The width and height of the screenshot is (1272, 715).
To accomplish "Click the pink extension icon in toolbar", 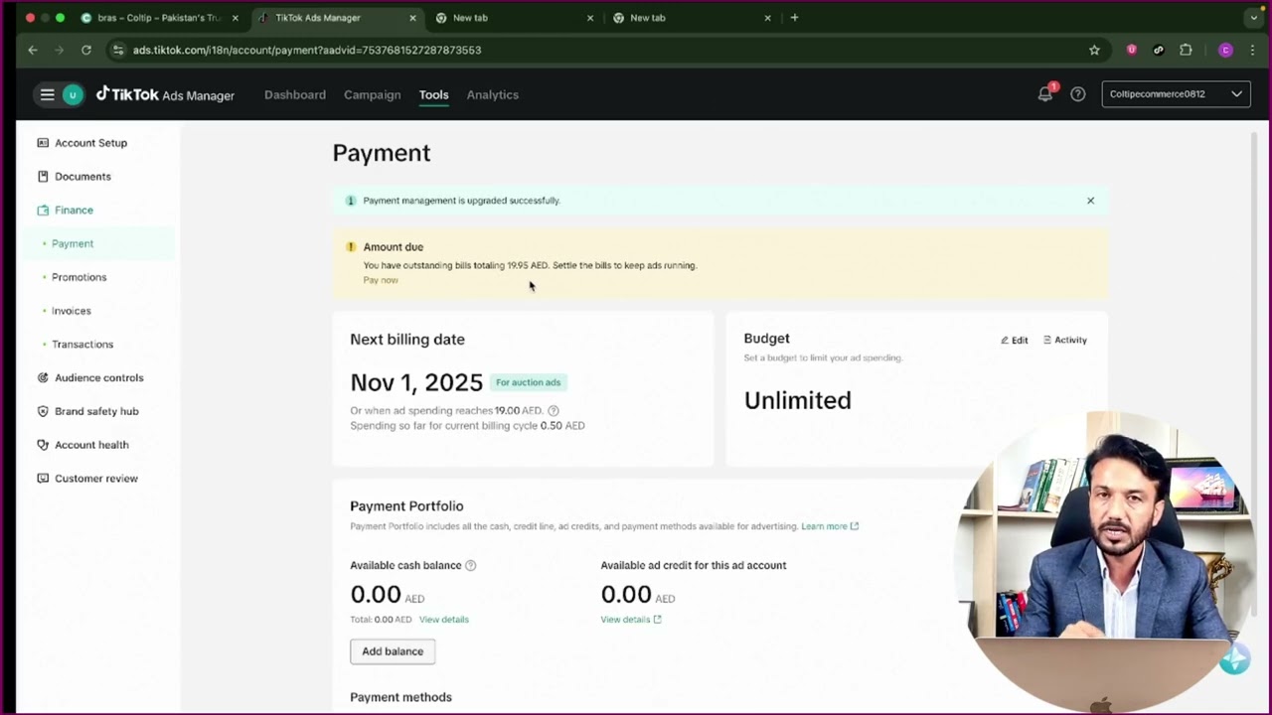I will [1131, 50].
